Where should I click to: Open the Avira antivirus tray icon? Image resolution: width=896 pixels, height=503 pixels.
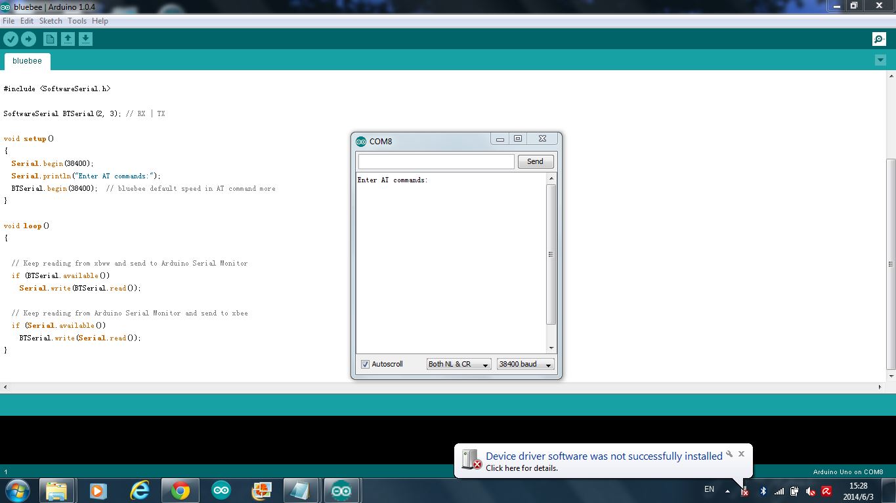tap(826, 491)
